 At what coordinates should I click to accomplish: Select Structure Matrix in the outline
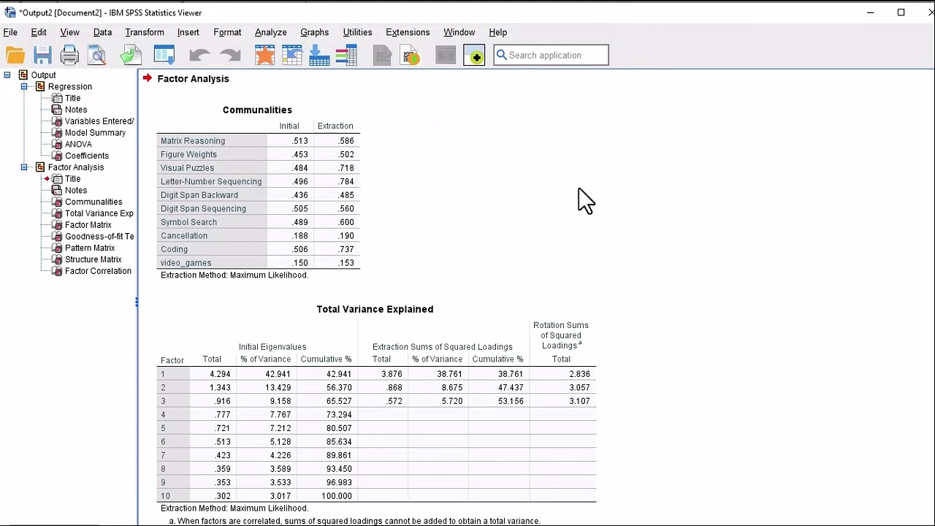click(93, 259)
